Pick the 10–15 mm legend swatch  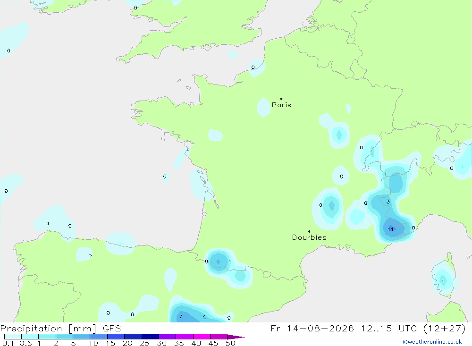(99, 337)
